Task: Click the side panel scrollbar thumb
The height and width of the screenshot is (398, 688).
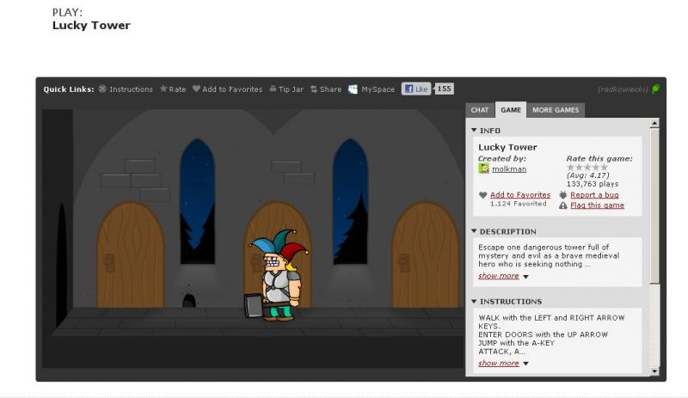Action: 654,206
